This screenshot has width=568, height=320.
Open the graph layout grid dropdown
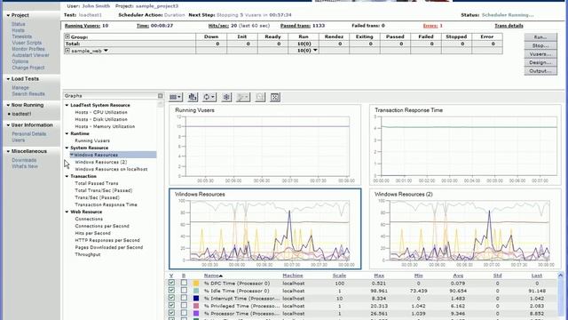click(176, 97)
